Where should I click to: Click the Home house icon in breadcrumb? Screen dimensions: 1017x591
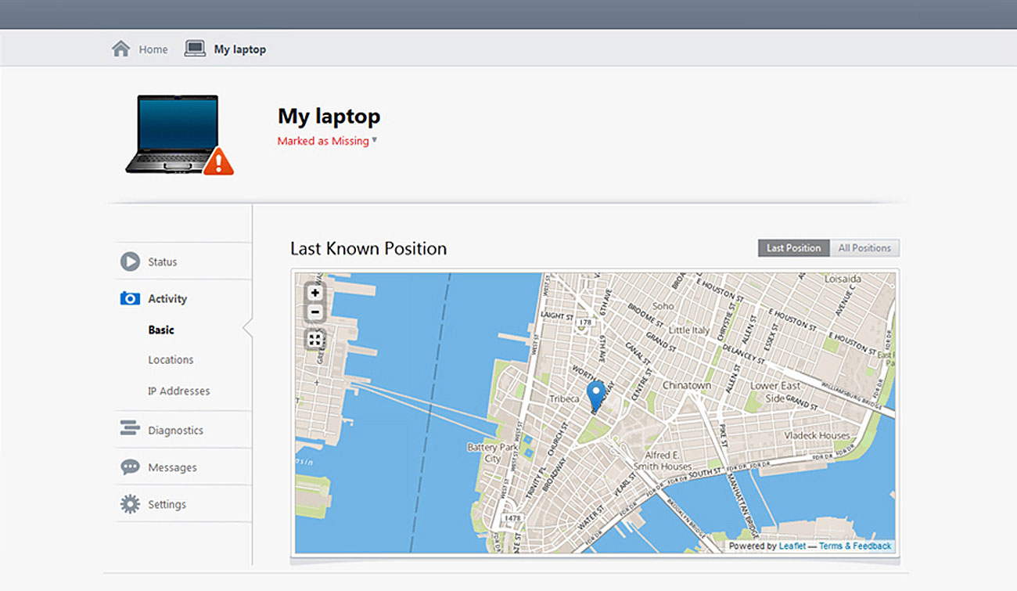coord(120,49)
